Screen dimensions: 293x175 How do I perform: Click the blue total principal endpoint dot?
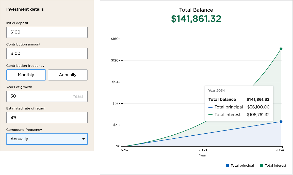pos(281,122)
